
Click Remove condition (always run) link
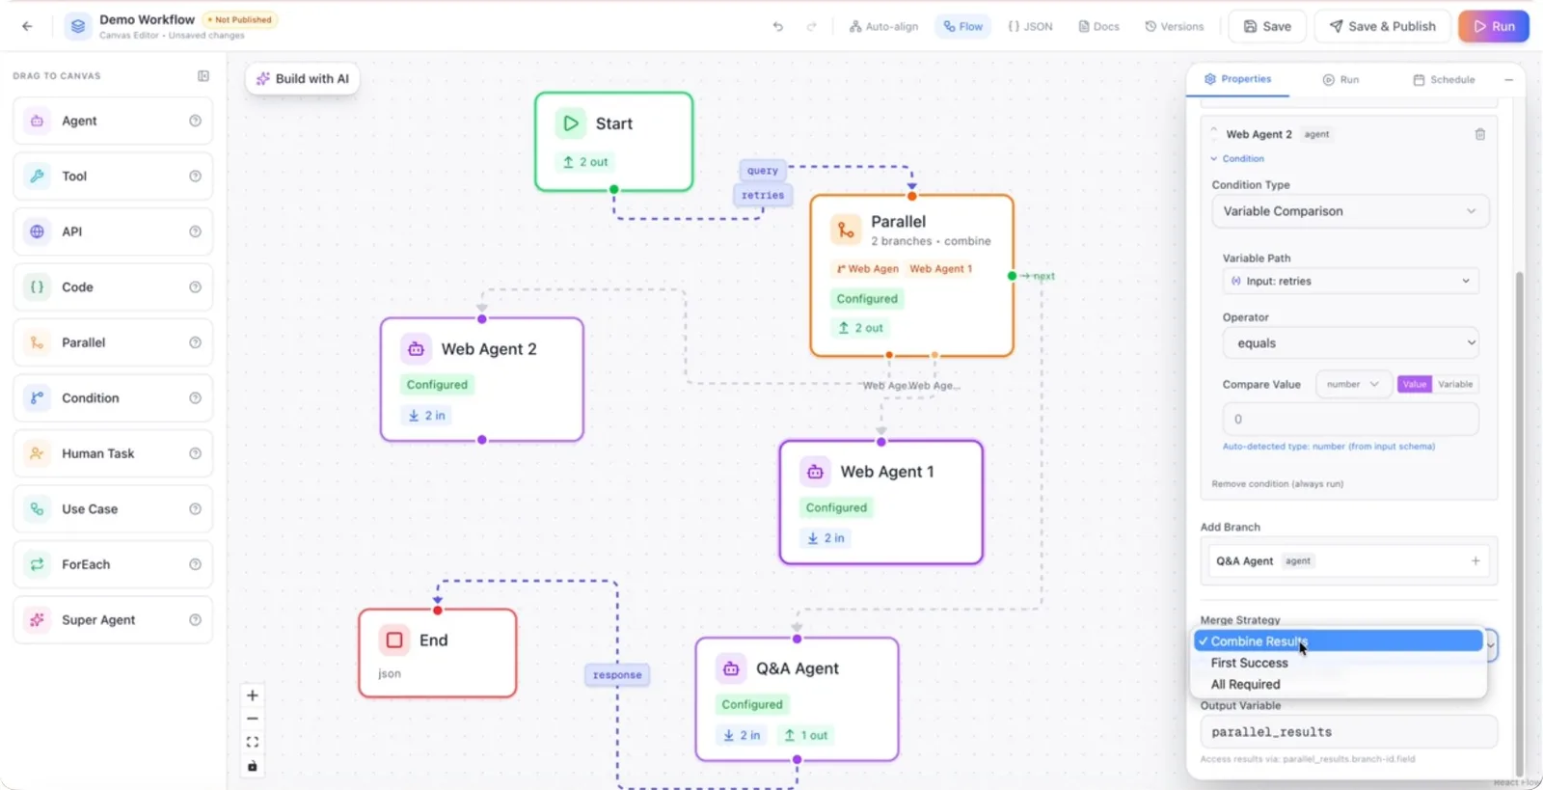tap(1277, 483)
